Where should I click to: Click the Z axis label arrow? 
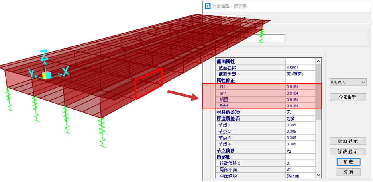[45, 55]
